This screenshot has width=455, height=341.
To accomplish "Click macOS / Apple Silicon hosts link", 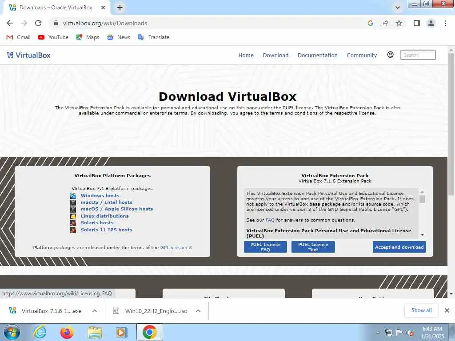I will point(117,209).
